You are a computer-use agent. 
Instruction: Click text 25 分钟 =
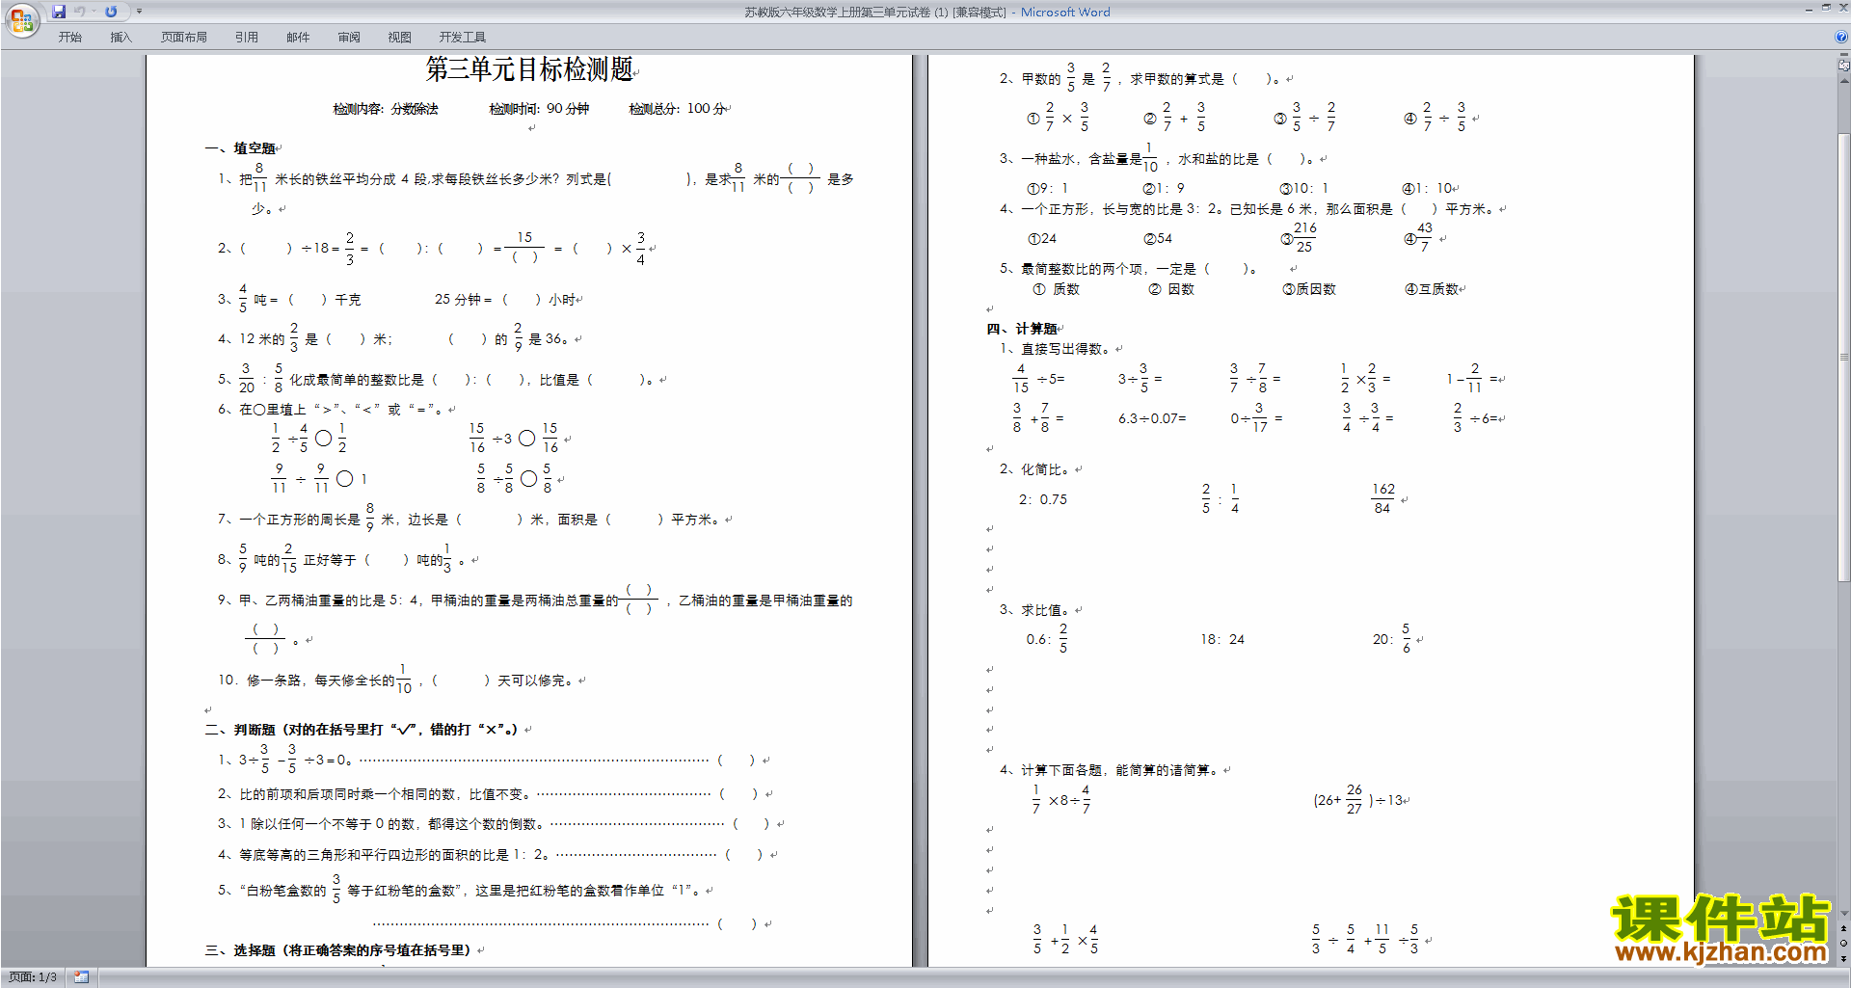464,300
